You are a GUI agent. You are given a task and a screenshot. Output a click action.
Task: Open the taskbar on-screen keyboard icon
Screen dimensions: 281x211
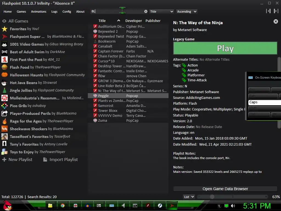tap(112, 206)
